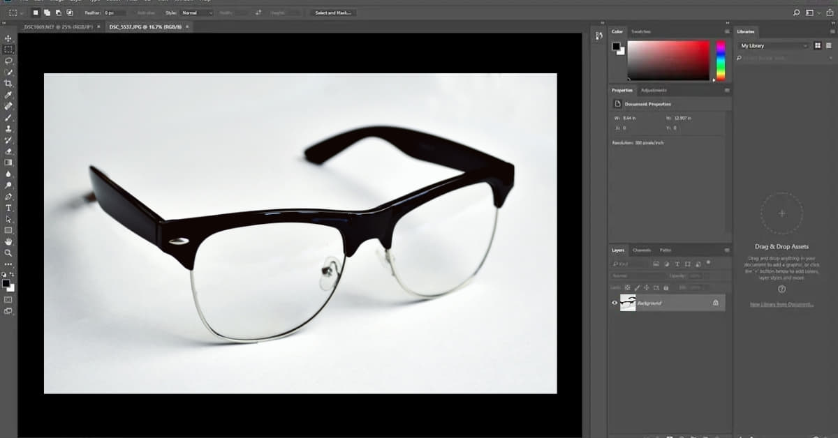Select the Clone Stamp tool

(x=8, y=128)
